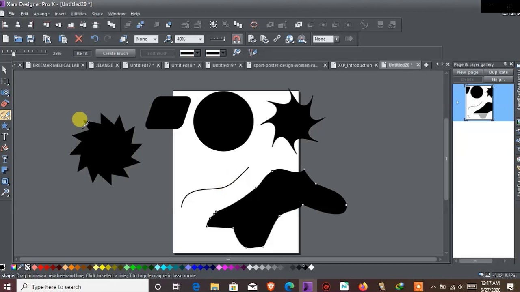Click the Paste clipboard icon
Viewport: 520px width, 292px height.
click(x=63, y=39)
